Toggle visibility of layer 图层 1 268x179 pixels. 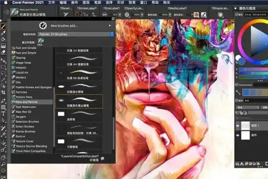click(238, 126)
